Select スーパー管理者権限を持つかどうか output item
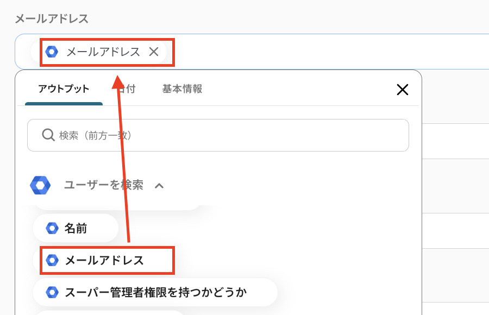This screenshot has height=315, width=489. [155, 292]
